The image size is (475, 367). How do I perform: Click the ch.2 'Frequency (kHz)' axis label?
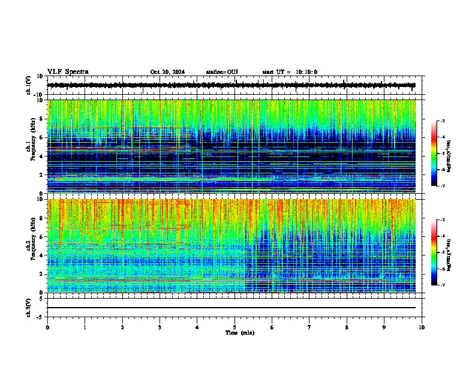33,239
